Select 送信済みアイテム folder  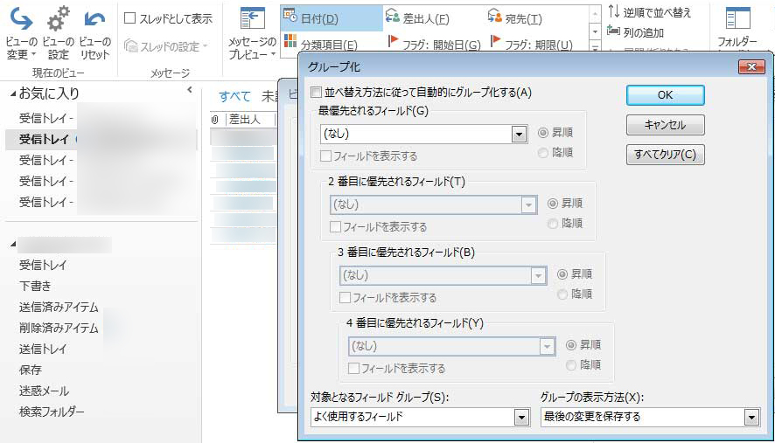tap(59, 307)
